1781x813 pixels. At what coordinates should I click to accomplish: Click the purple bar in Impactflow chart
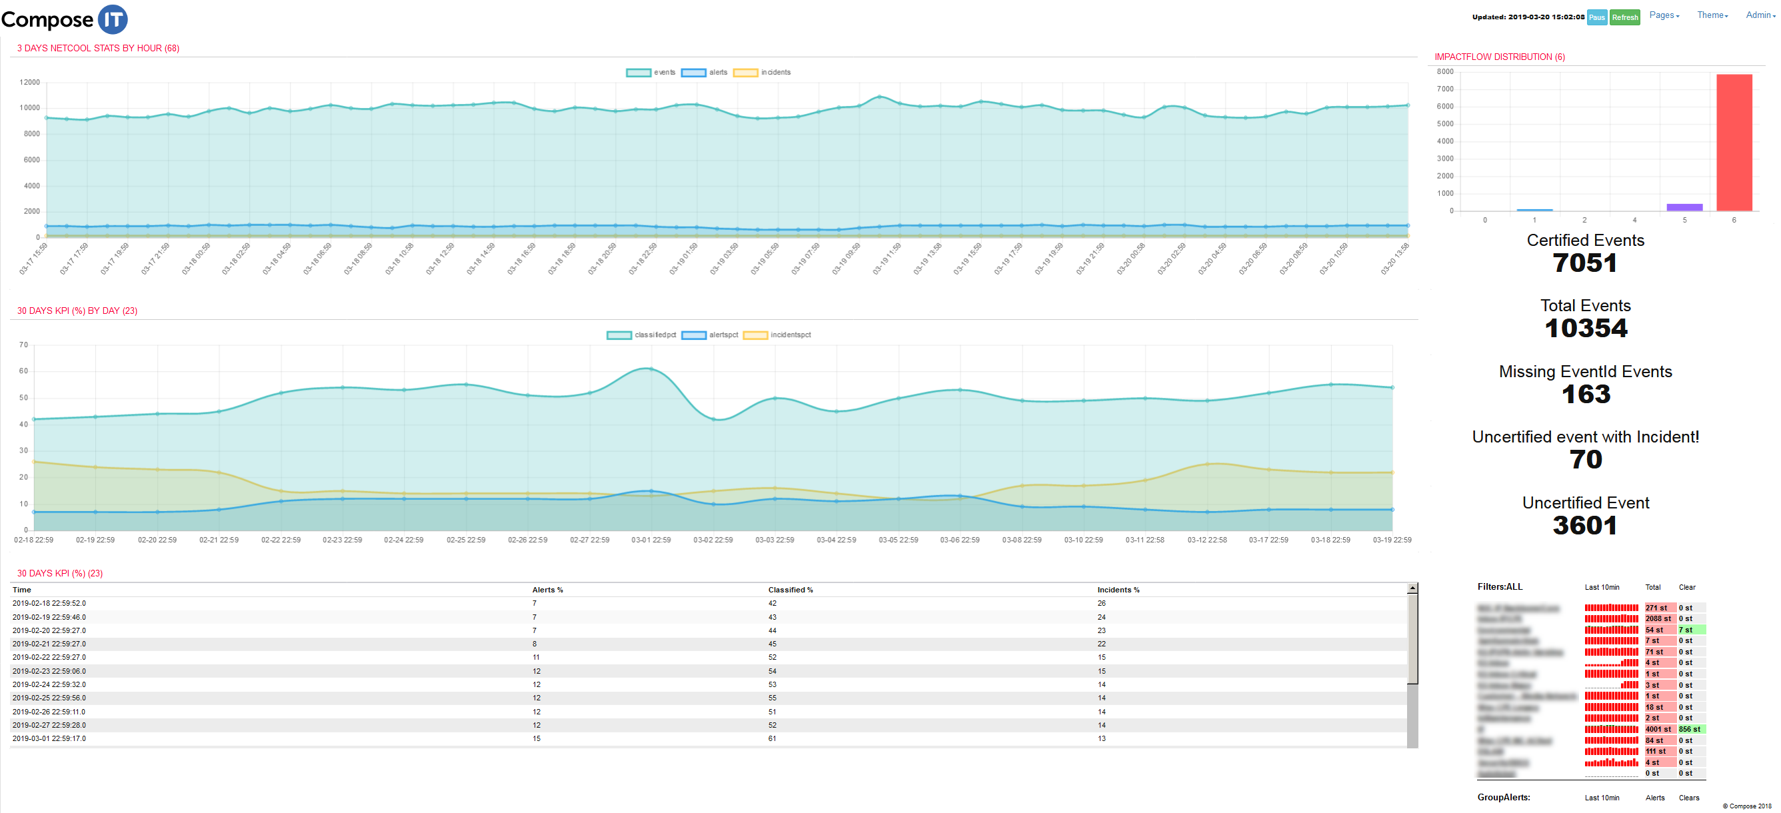pyautogui.click(x=1684, y=207)
